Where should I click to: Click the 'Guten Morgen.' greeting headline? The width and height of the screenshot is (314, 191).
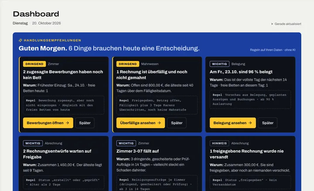(x=43, y=48)
